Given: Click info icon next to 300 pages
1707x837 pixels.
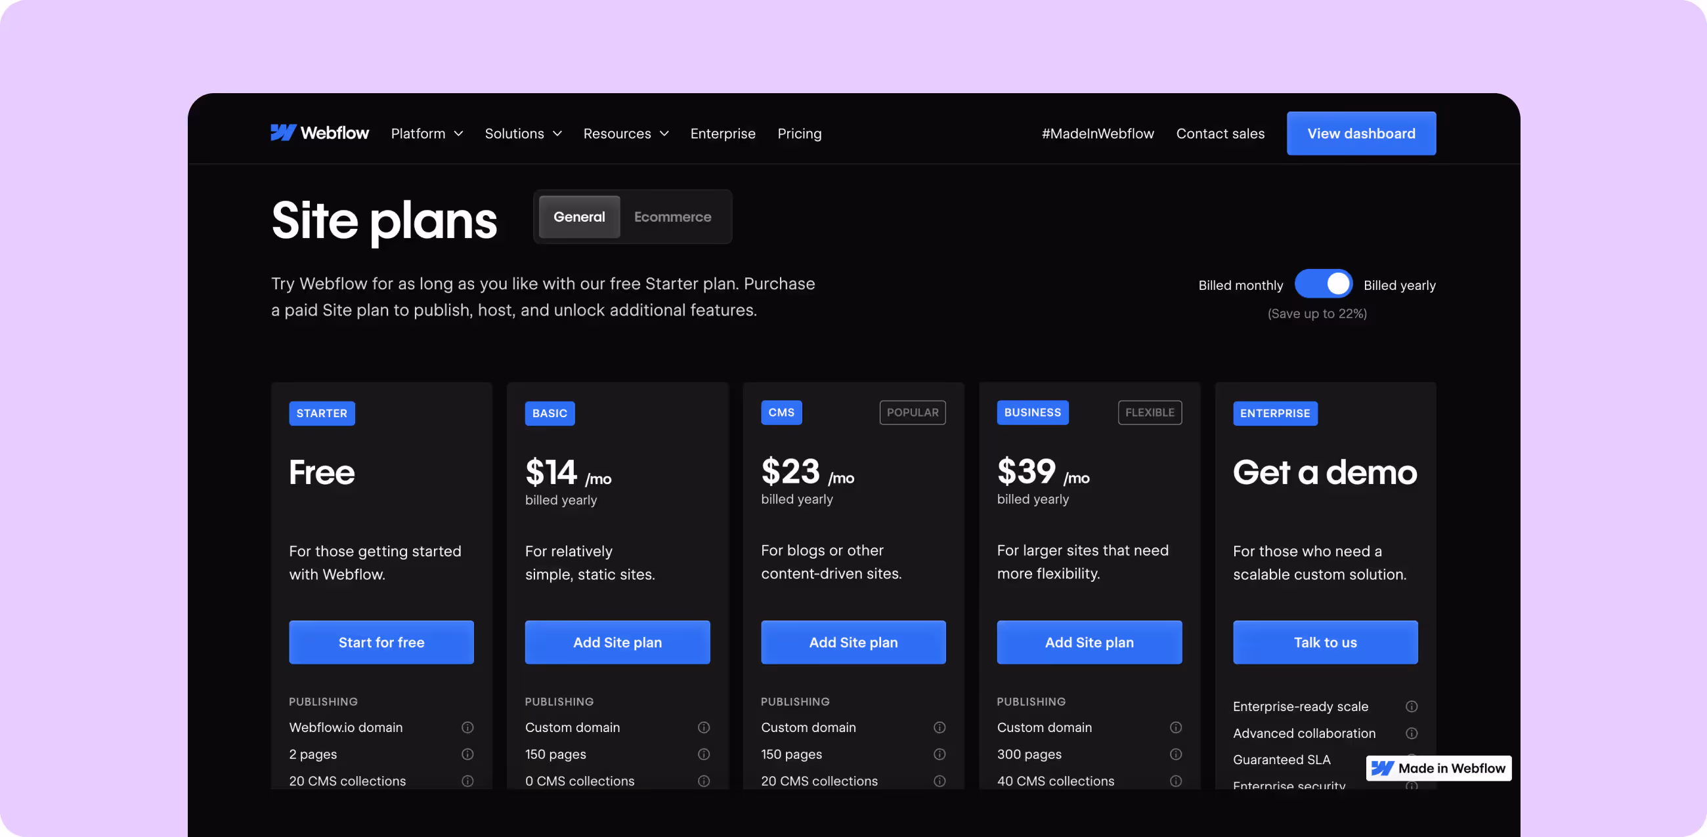Looking at the screenshot, I should click(1176, 754).
